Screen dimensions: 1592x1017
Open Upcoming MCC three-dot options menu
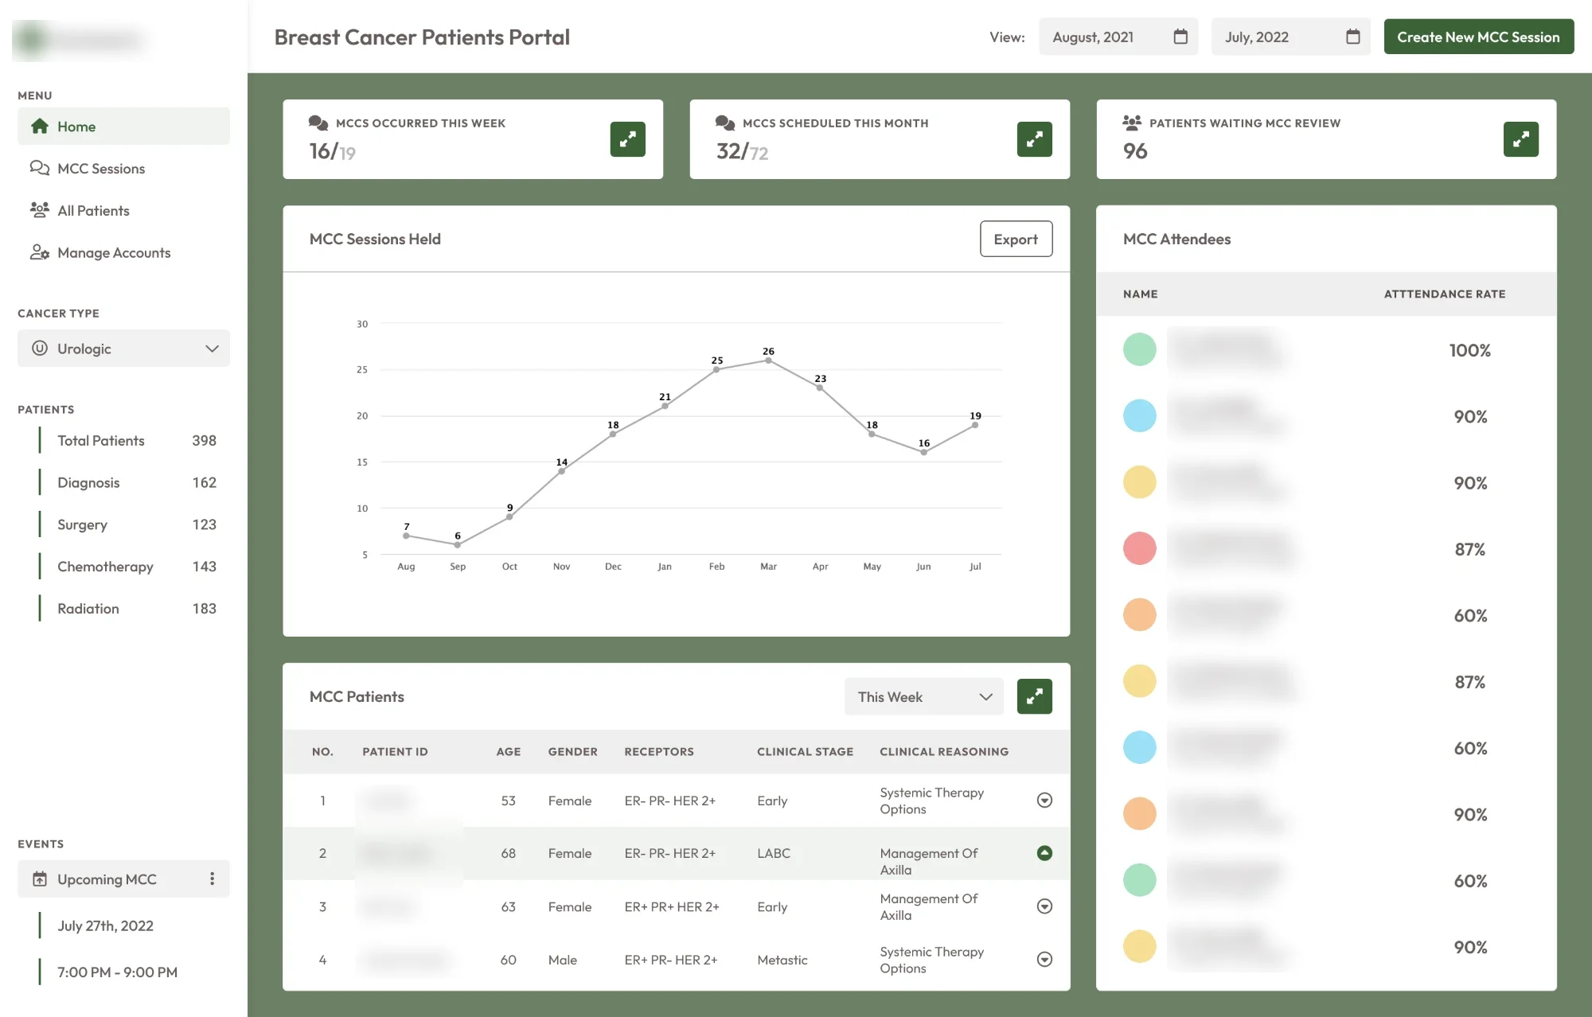[x=212, y=879]
